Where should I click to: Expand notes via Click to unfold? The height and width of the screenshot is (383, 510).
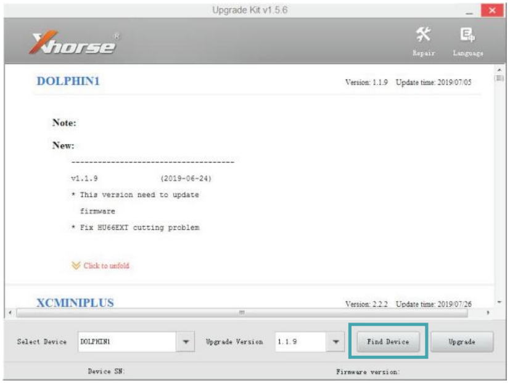106,266
